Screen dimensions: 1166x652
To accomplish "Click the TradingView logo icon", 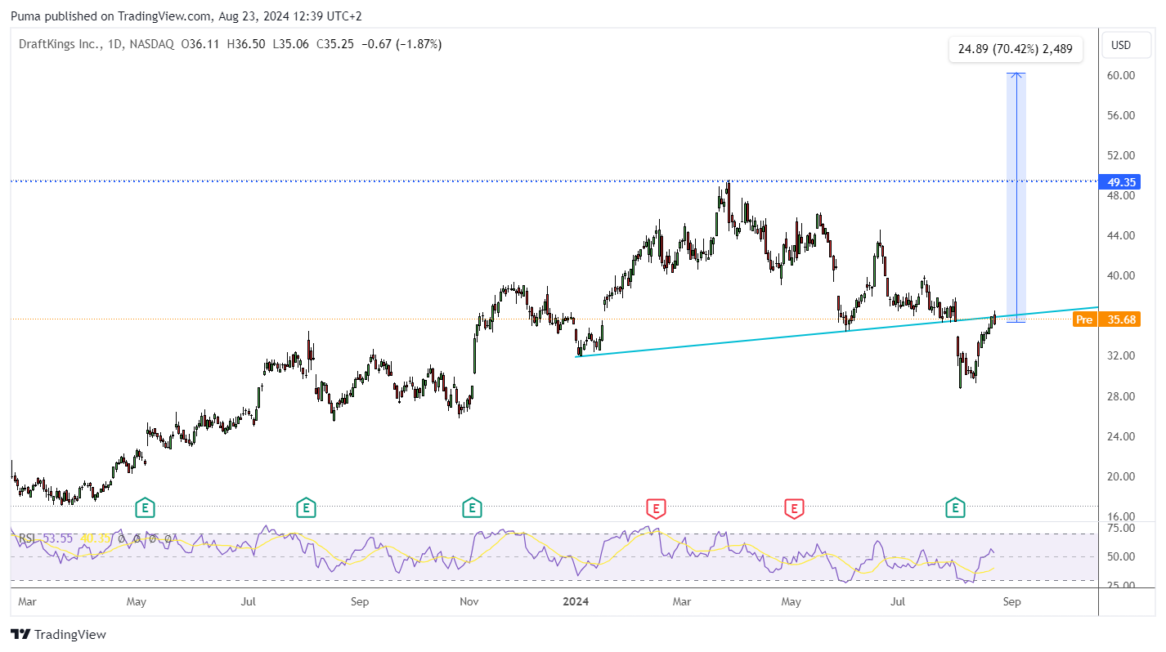I will pyautogui.click(x=20, y=634).
